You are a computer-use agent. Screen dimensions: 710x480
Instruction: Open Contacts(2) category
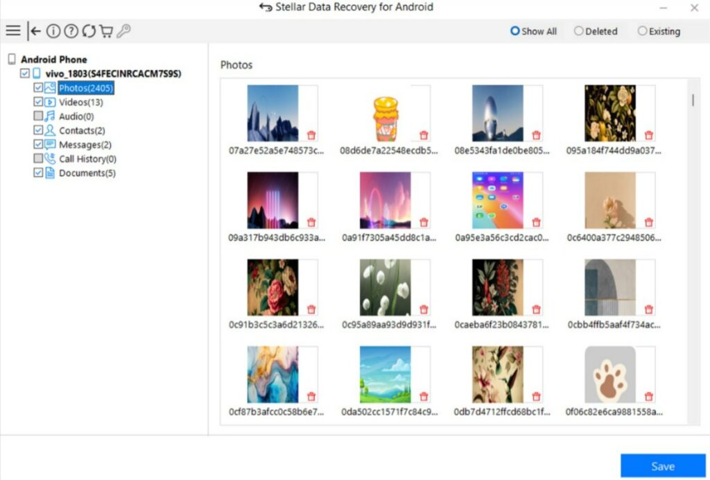click(82, 130)
